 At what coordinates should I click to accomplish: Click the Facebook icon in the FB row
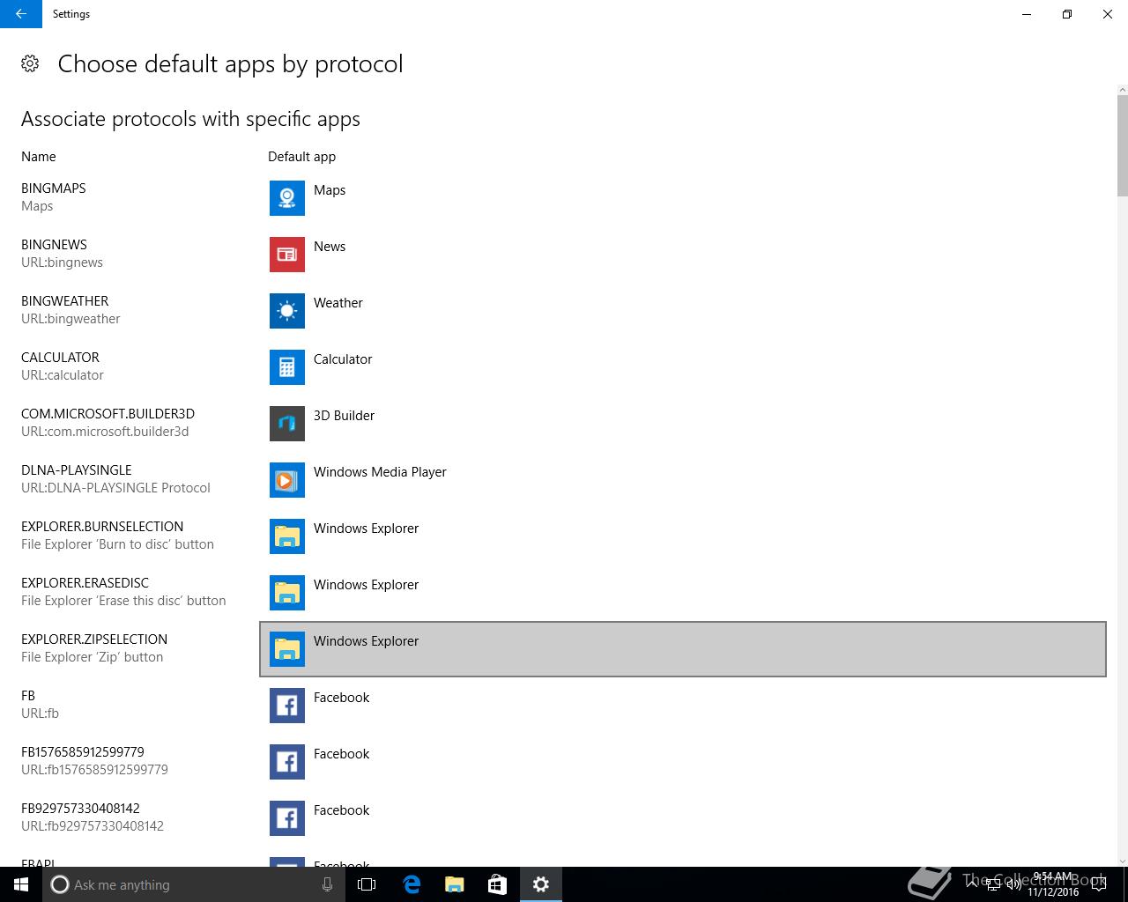(287, 706)
